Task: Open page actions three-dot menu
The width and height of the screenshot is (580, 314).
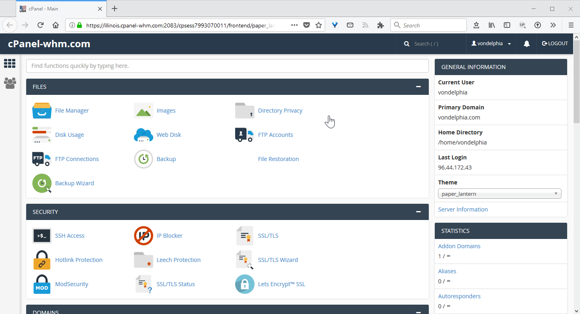Action: coord(294,25)
